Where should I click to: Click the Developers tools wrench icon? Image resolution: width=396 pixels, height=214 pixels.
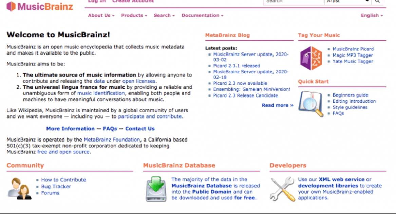point(282,189)
